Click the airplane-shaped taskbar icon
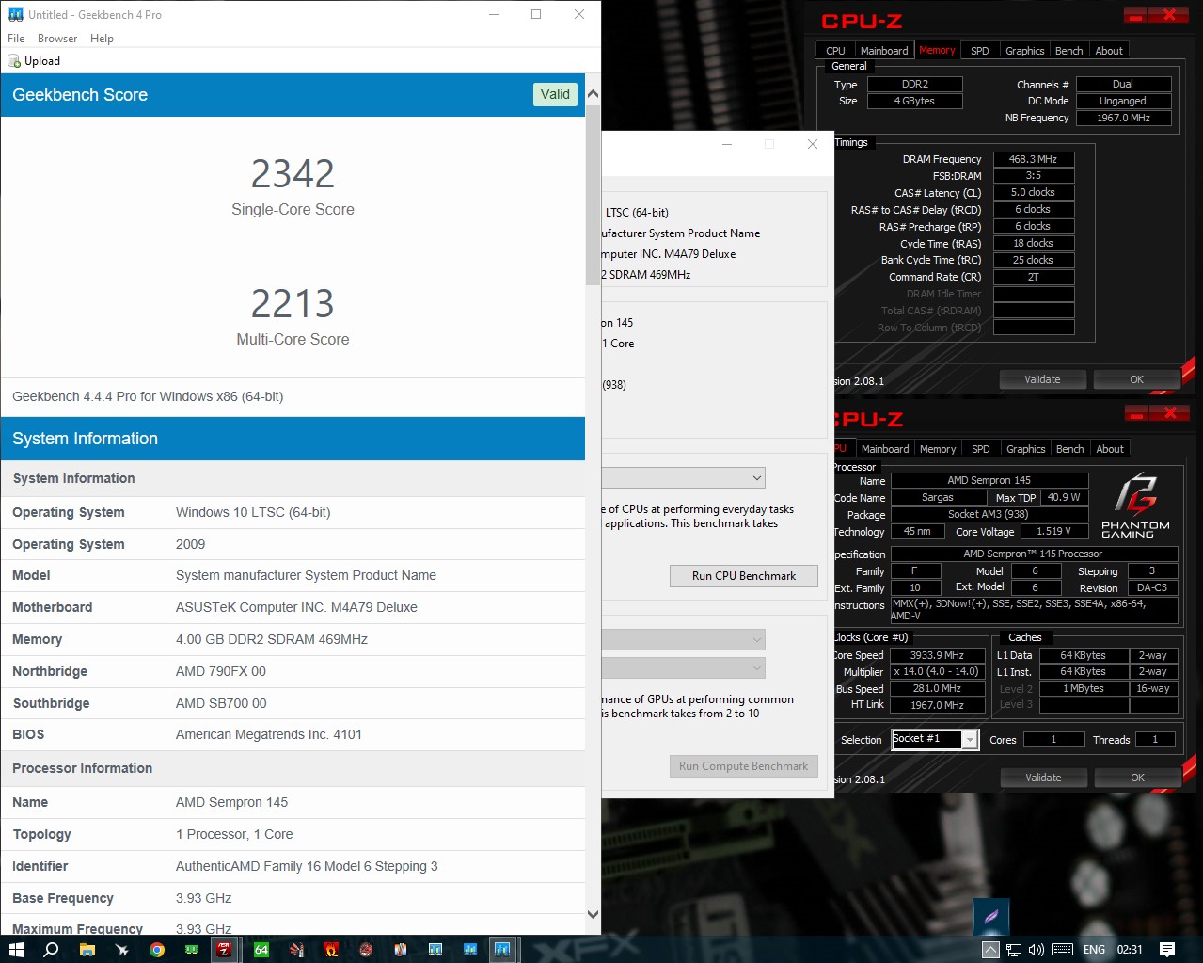 pos(121,949)
